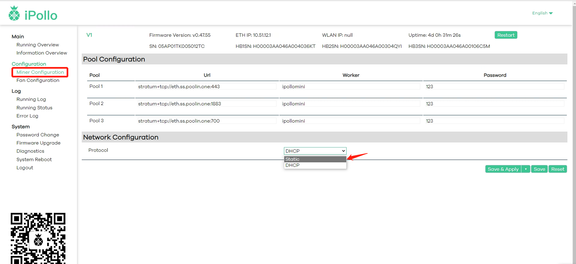The height and width of the screenshot is (264, 576).
Task: Expand Save & Apply arrow menu
Action: 526,169
